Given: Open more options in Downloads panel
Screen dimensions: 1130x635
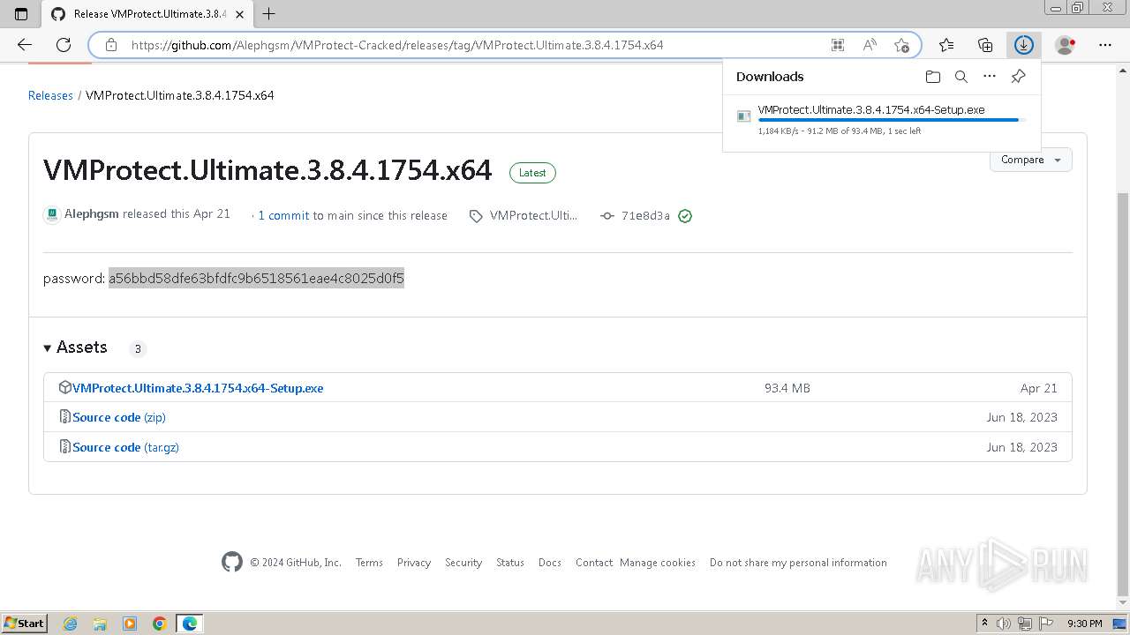Looking at the screenshot, I should click(x=990, y=77).
